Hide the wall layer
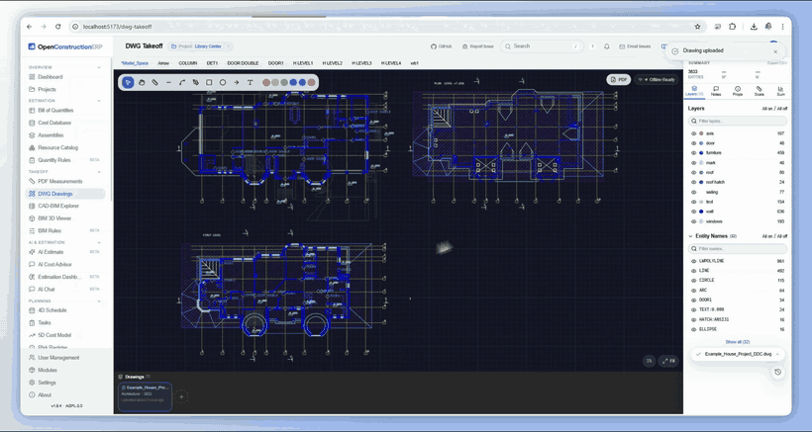The image size is (812, 432). (x=694, y=212)
